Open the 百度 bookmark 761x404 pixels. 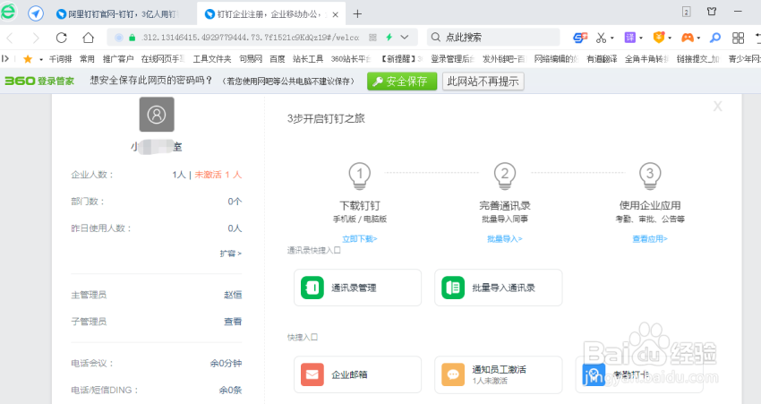pyautogui.click(x=278, y=59)
